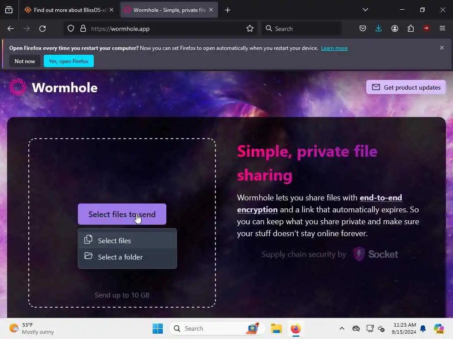Choose Select a folder menu item
The height and width of the screenshot is (339, 453).
[x=127, y=257]
